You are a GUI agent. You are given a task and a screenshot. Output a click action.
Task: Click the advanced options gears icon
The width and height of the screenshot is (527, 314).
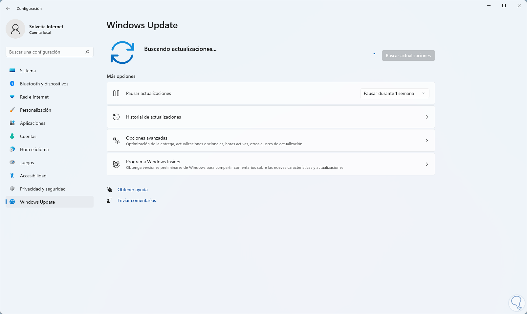point(116,141)
